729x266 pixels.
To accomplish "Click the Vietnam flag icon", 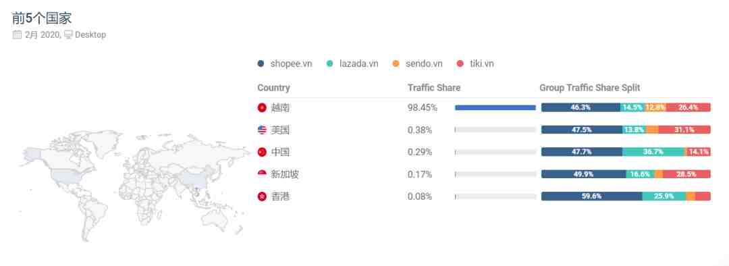I will (262, 107).
